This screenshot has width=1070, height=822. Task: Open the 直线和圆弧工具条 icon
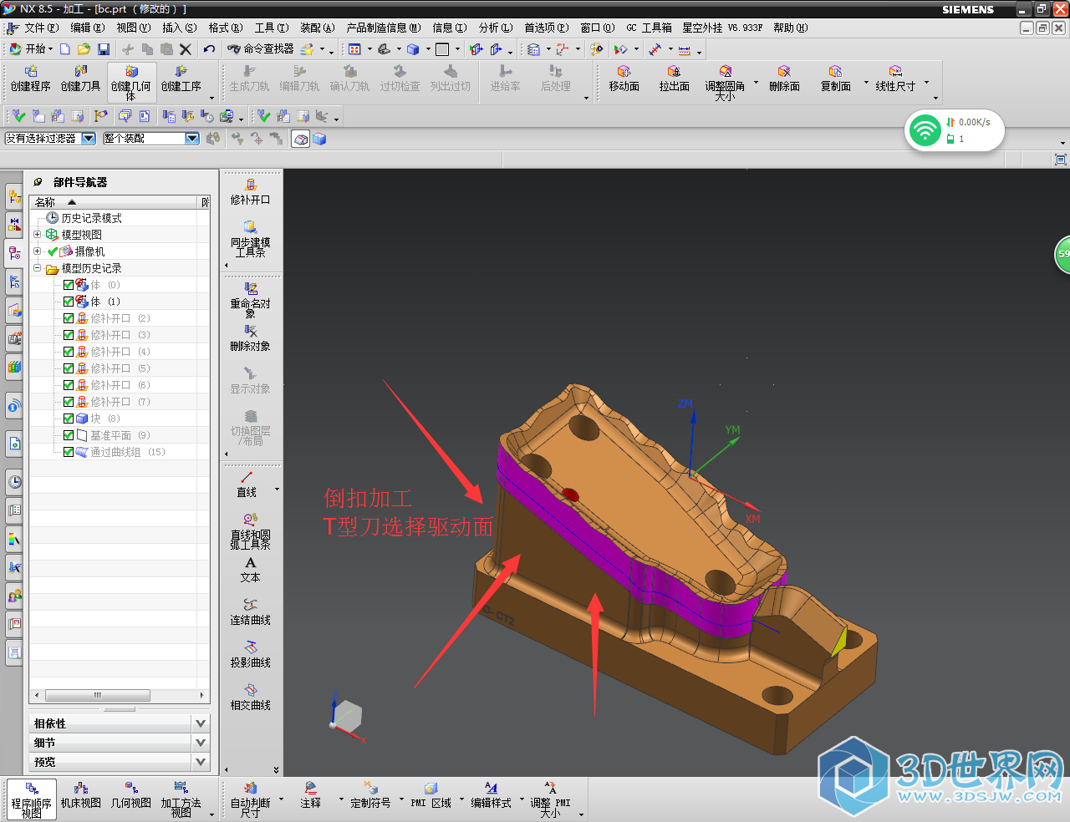click(x=250, y=530)
